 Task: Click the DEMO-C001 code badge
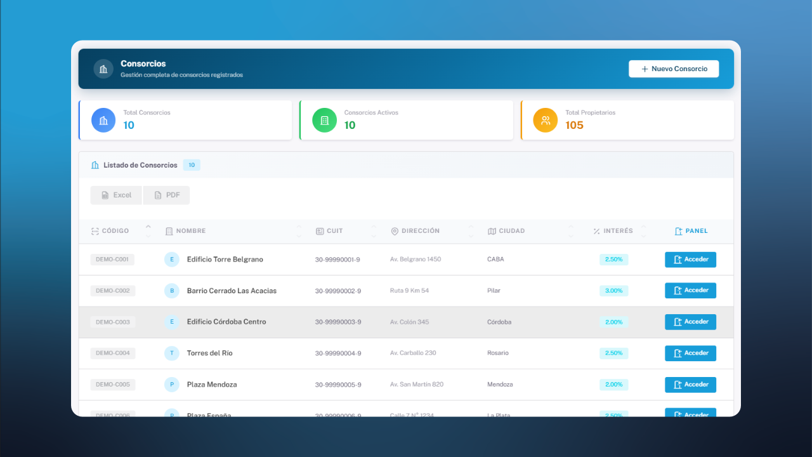pos(112,259)
